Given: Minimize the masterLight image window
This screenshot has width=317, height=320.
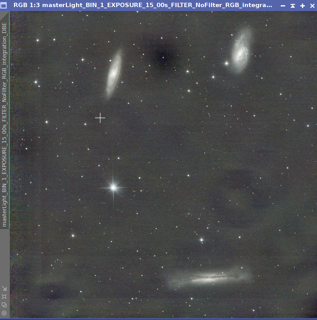Looking at the screenshot, I should pyautogui.click(x=283, y=6).
